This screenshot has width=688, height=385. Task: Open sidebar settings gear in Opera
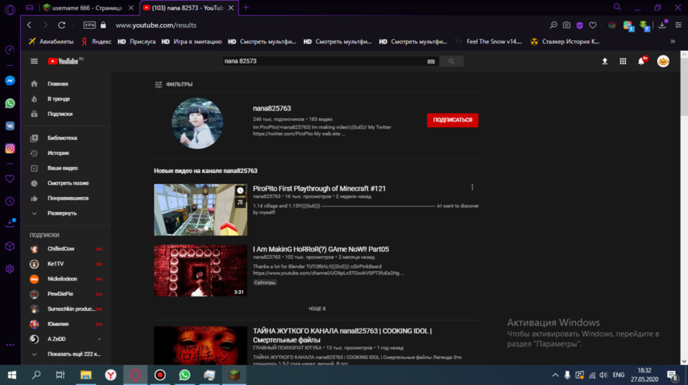pyautogui.click(x=10, y=269)
